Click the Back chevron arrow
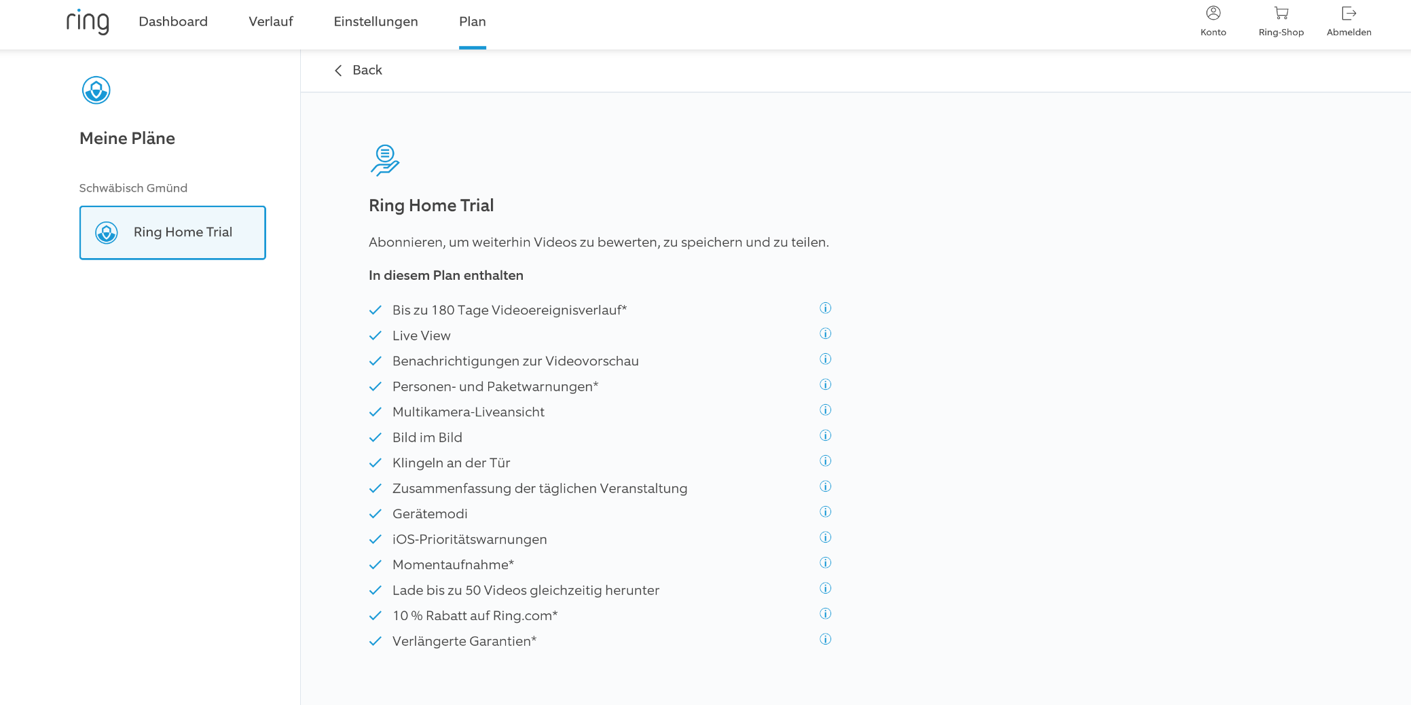The height and width of the screenshot is (705, 1411). pos(338,71)
